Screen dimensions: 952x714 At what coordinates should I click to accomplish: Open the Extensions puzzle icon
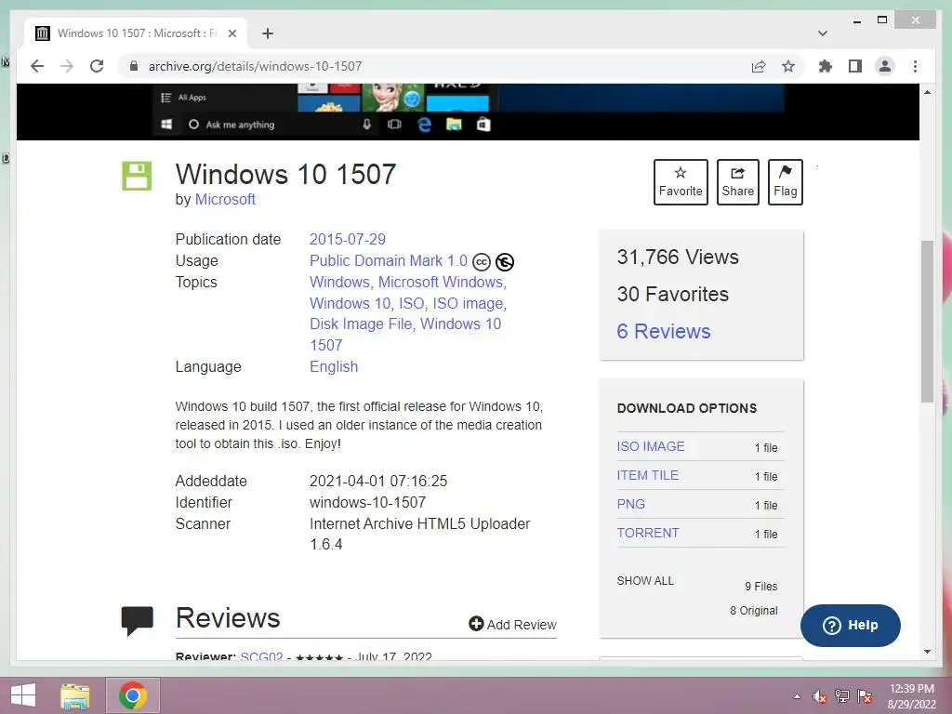826,66
